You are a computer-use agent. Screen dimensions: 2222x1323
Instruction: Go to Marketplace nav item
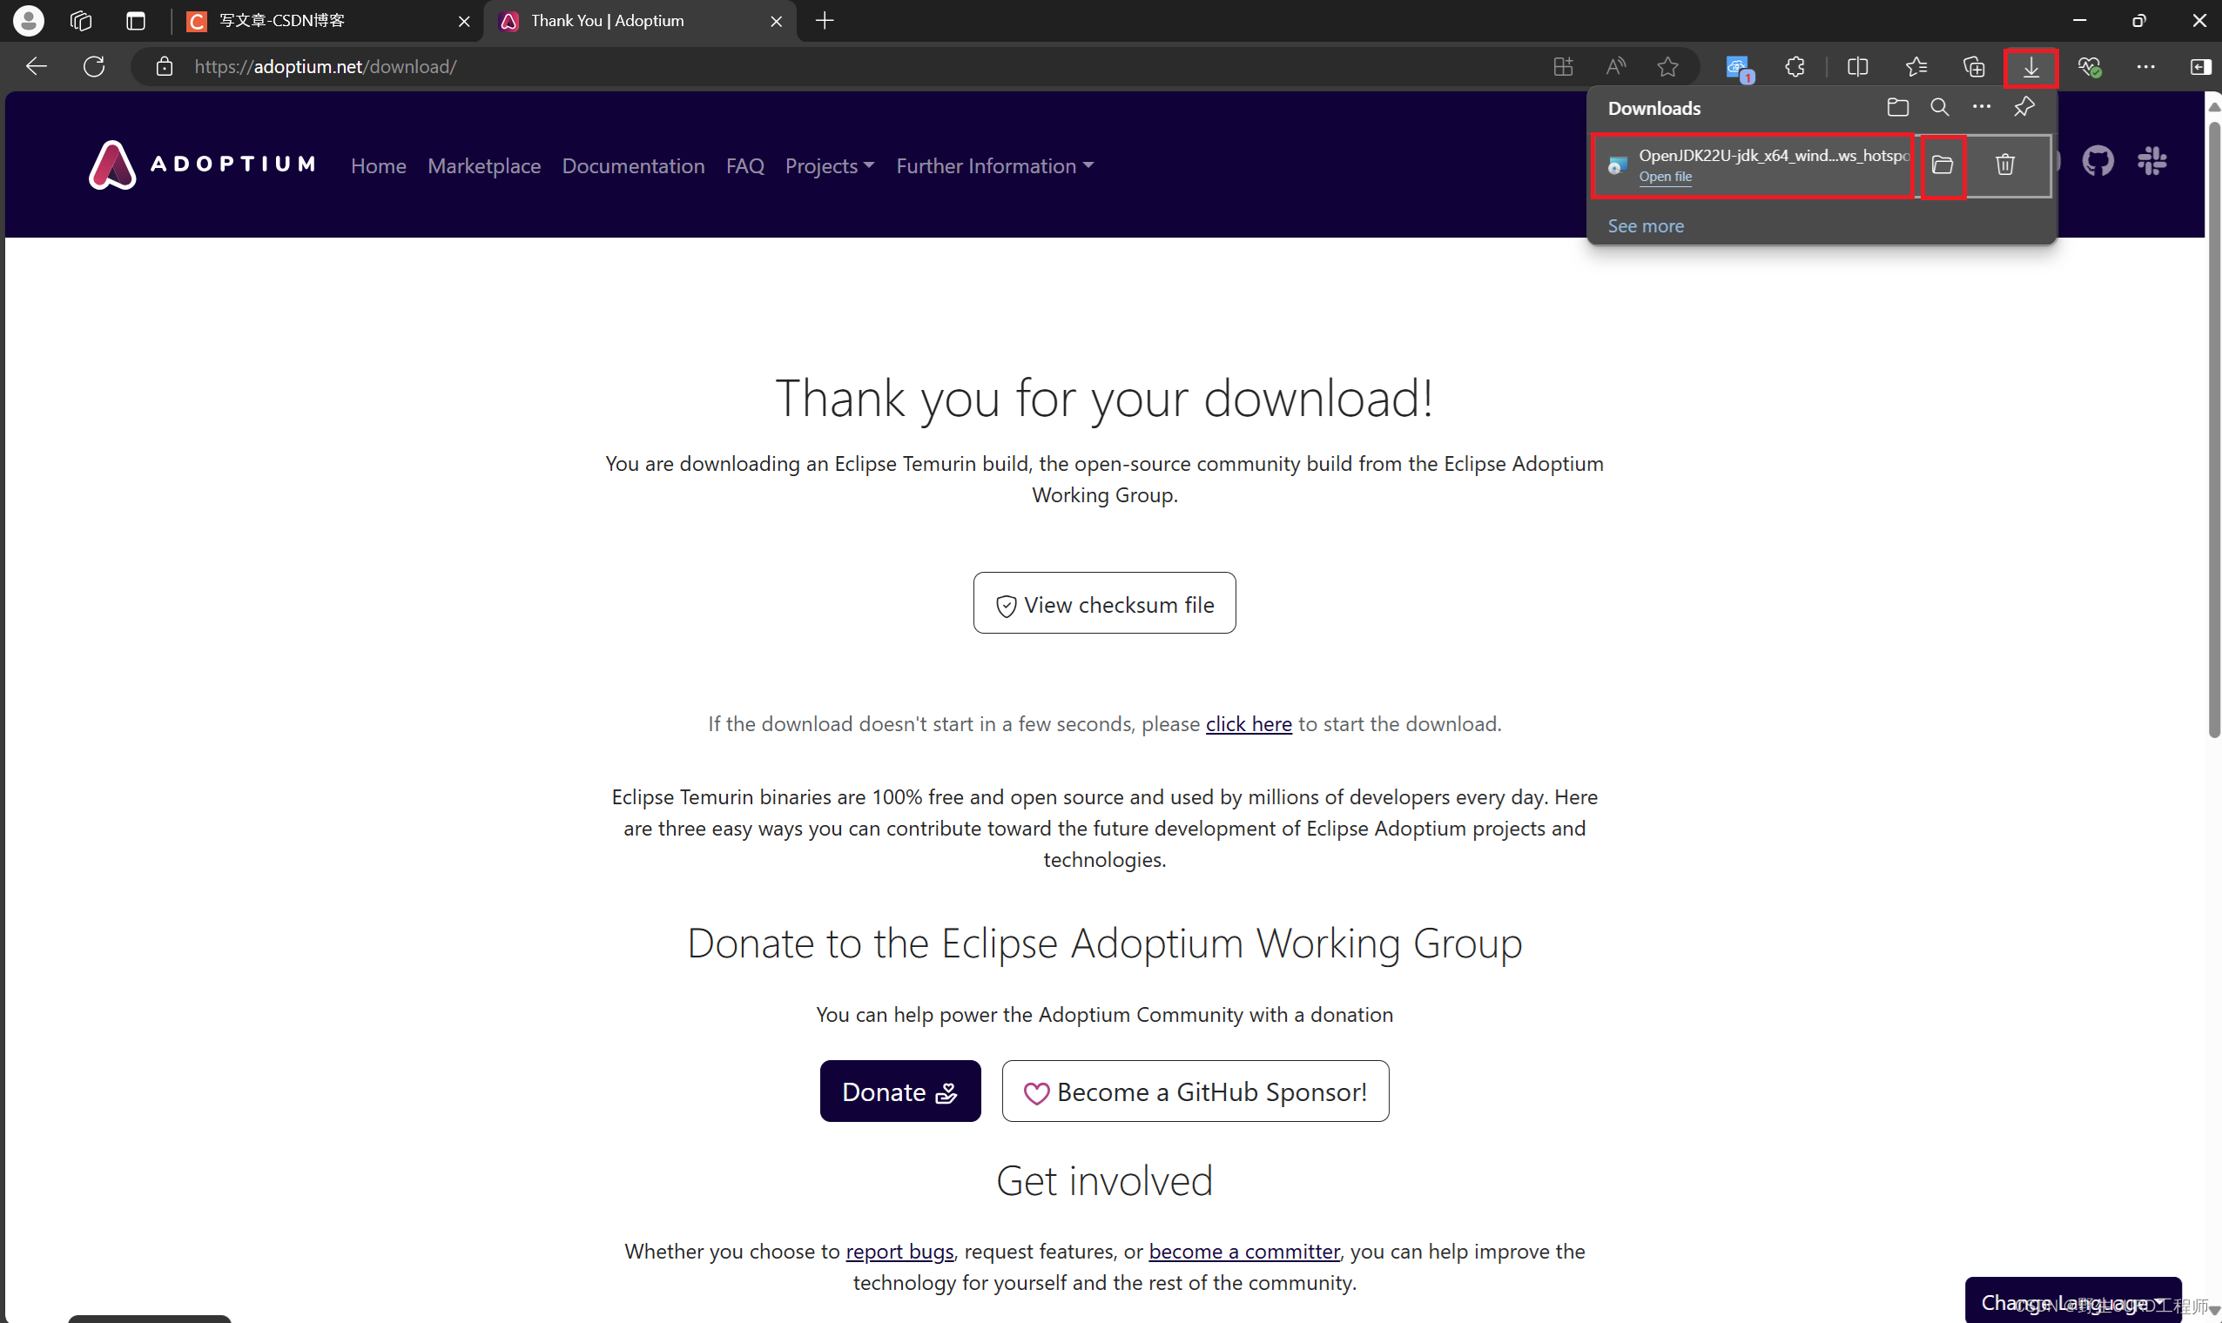tap(483, 166)
